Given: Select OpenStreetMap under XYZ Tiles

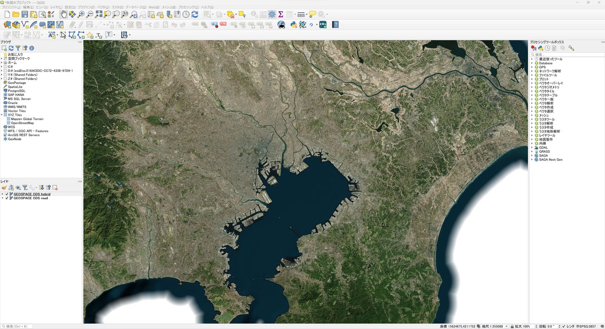Looking at the screenshot, I should pyautogui.click(x=22, y=123).
